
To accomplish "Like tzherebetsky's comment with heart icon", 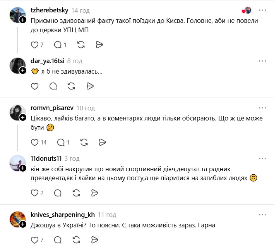I will [x=34, y=45].
